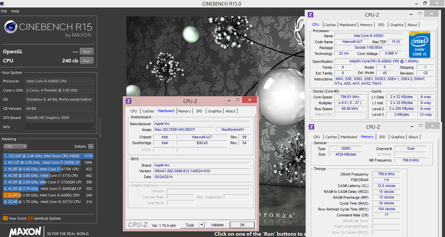Viewport: 445px width, 237px height.
Task: Click Cinebench window restore button
Action: [x=425, y=3]
